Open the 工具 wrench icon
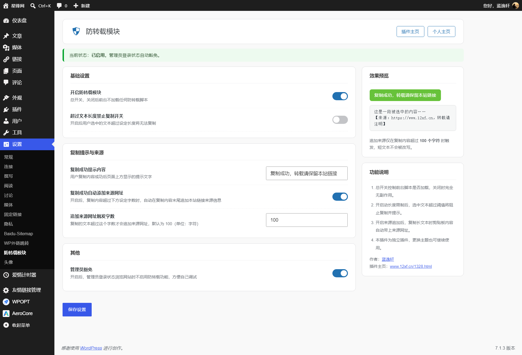This screenshot has height=355, width=522. [x=6, y=133]
